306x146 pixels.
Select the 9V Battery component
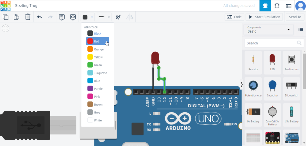(x=253, y=115)
